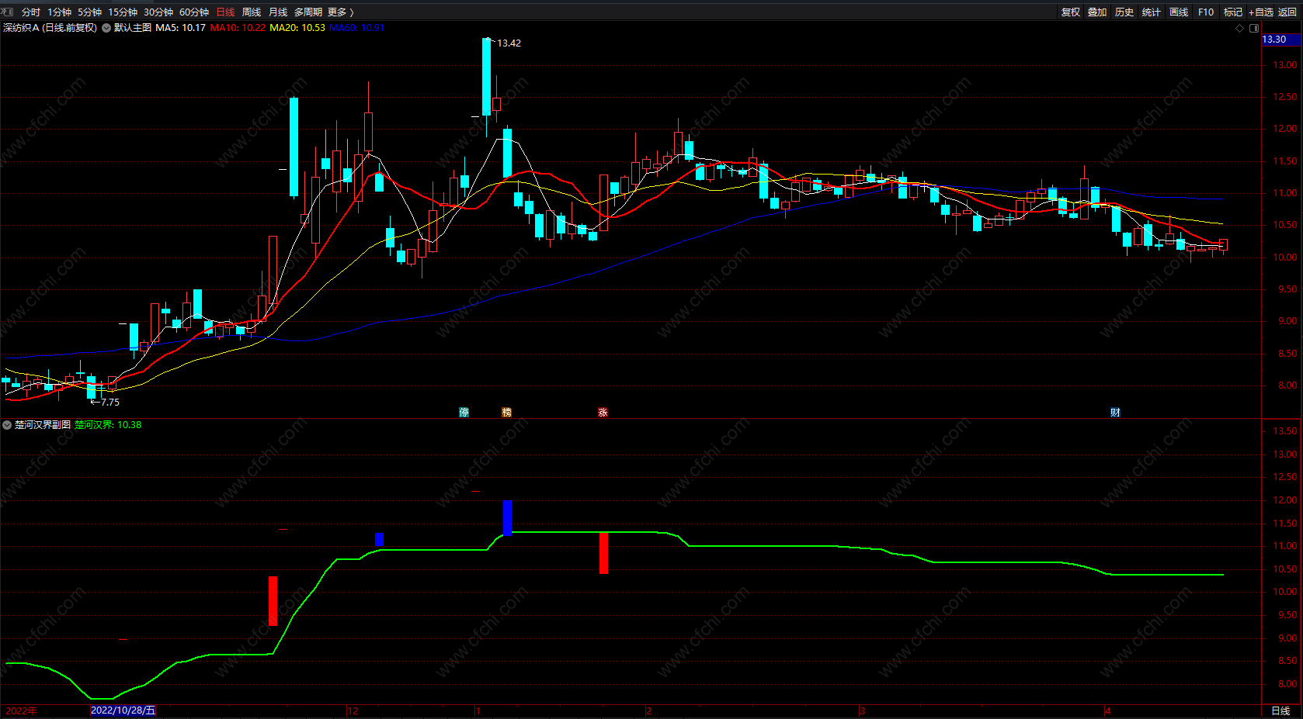The height and width of the screenshot is (719, 1303).
Task: Toggle the side panel icon near price axis
Action: coord(1253,28)
